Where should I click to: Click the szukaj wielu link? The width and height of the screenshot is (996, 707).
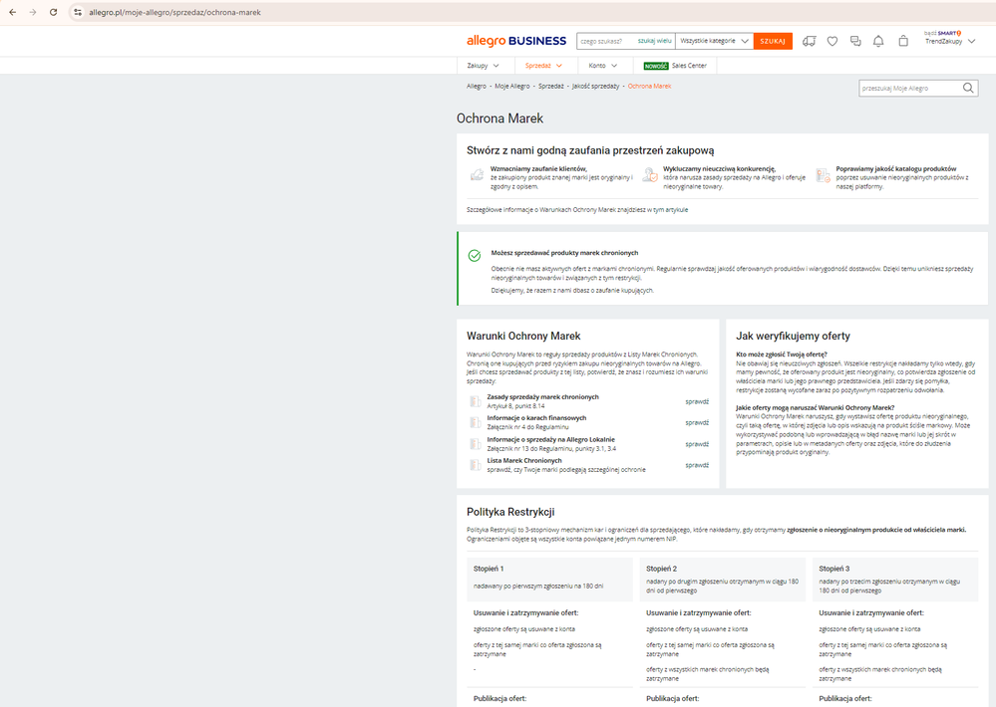click(x=654, y=41)
